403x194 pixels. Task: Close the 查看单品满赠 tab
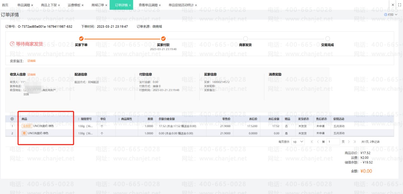coord(160,5)
